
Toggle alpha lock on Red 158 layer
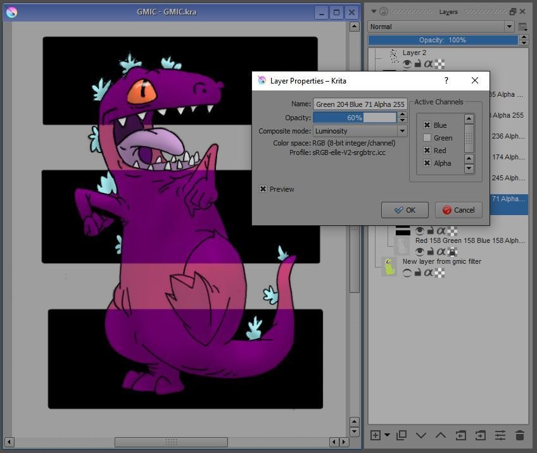coord(452,252)
